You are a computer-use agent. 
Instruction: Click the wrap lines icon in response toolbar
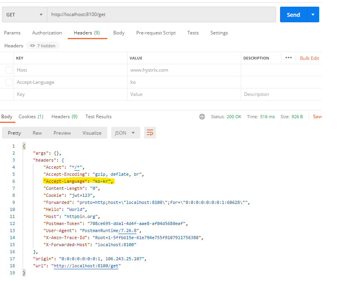[150, 133]
